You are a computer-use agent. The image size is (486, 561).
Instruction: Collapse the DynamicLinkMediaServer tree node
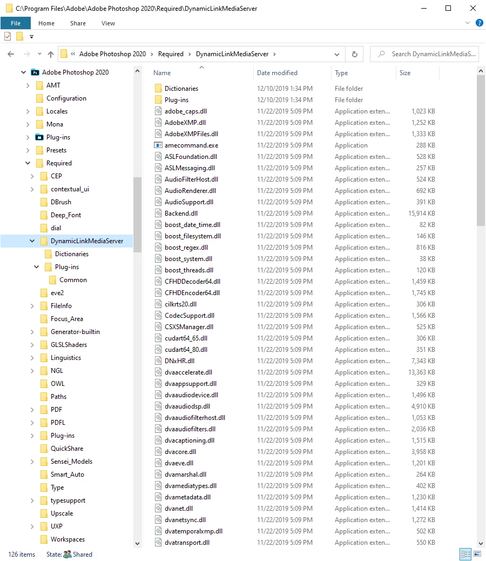32,241
